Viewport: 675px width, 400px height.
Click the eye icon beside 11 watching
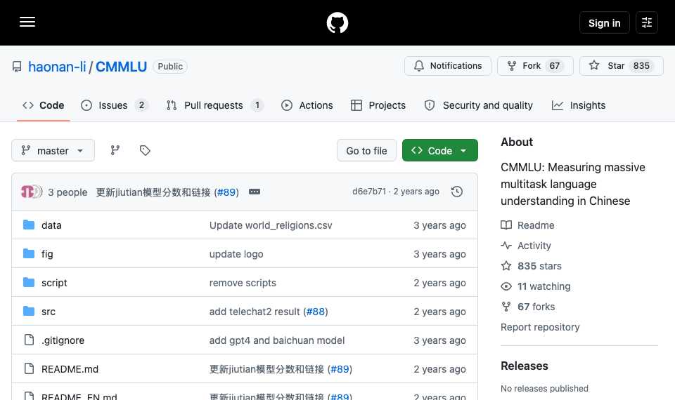click(506, 286)
